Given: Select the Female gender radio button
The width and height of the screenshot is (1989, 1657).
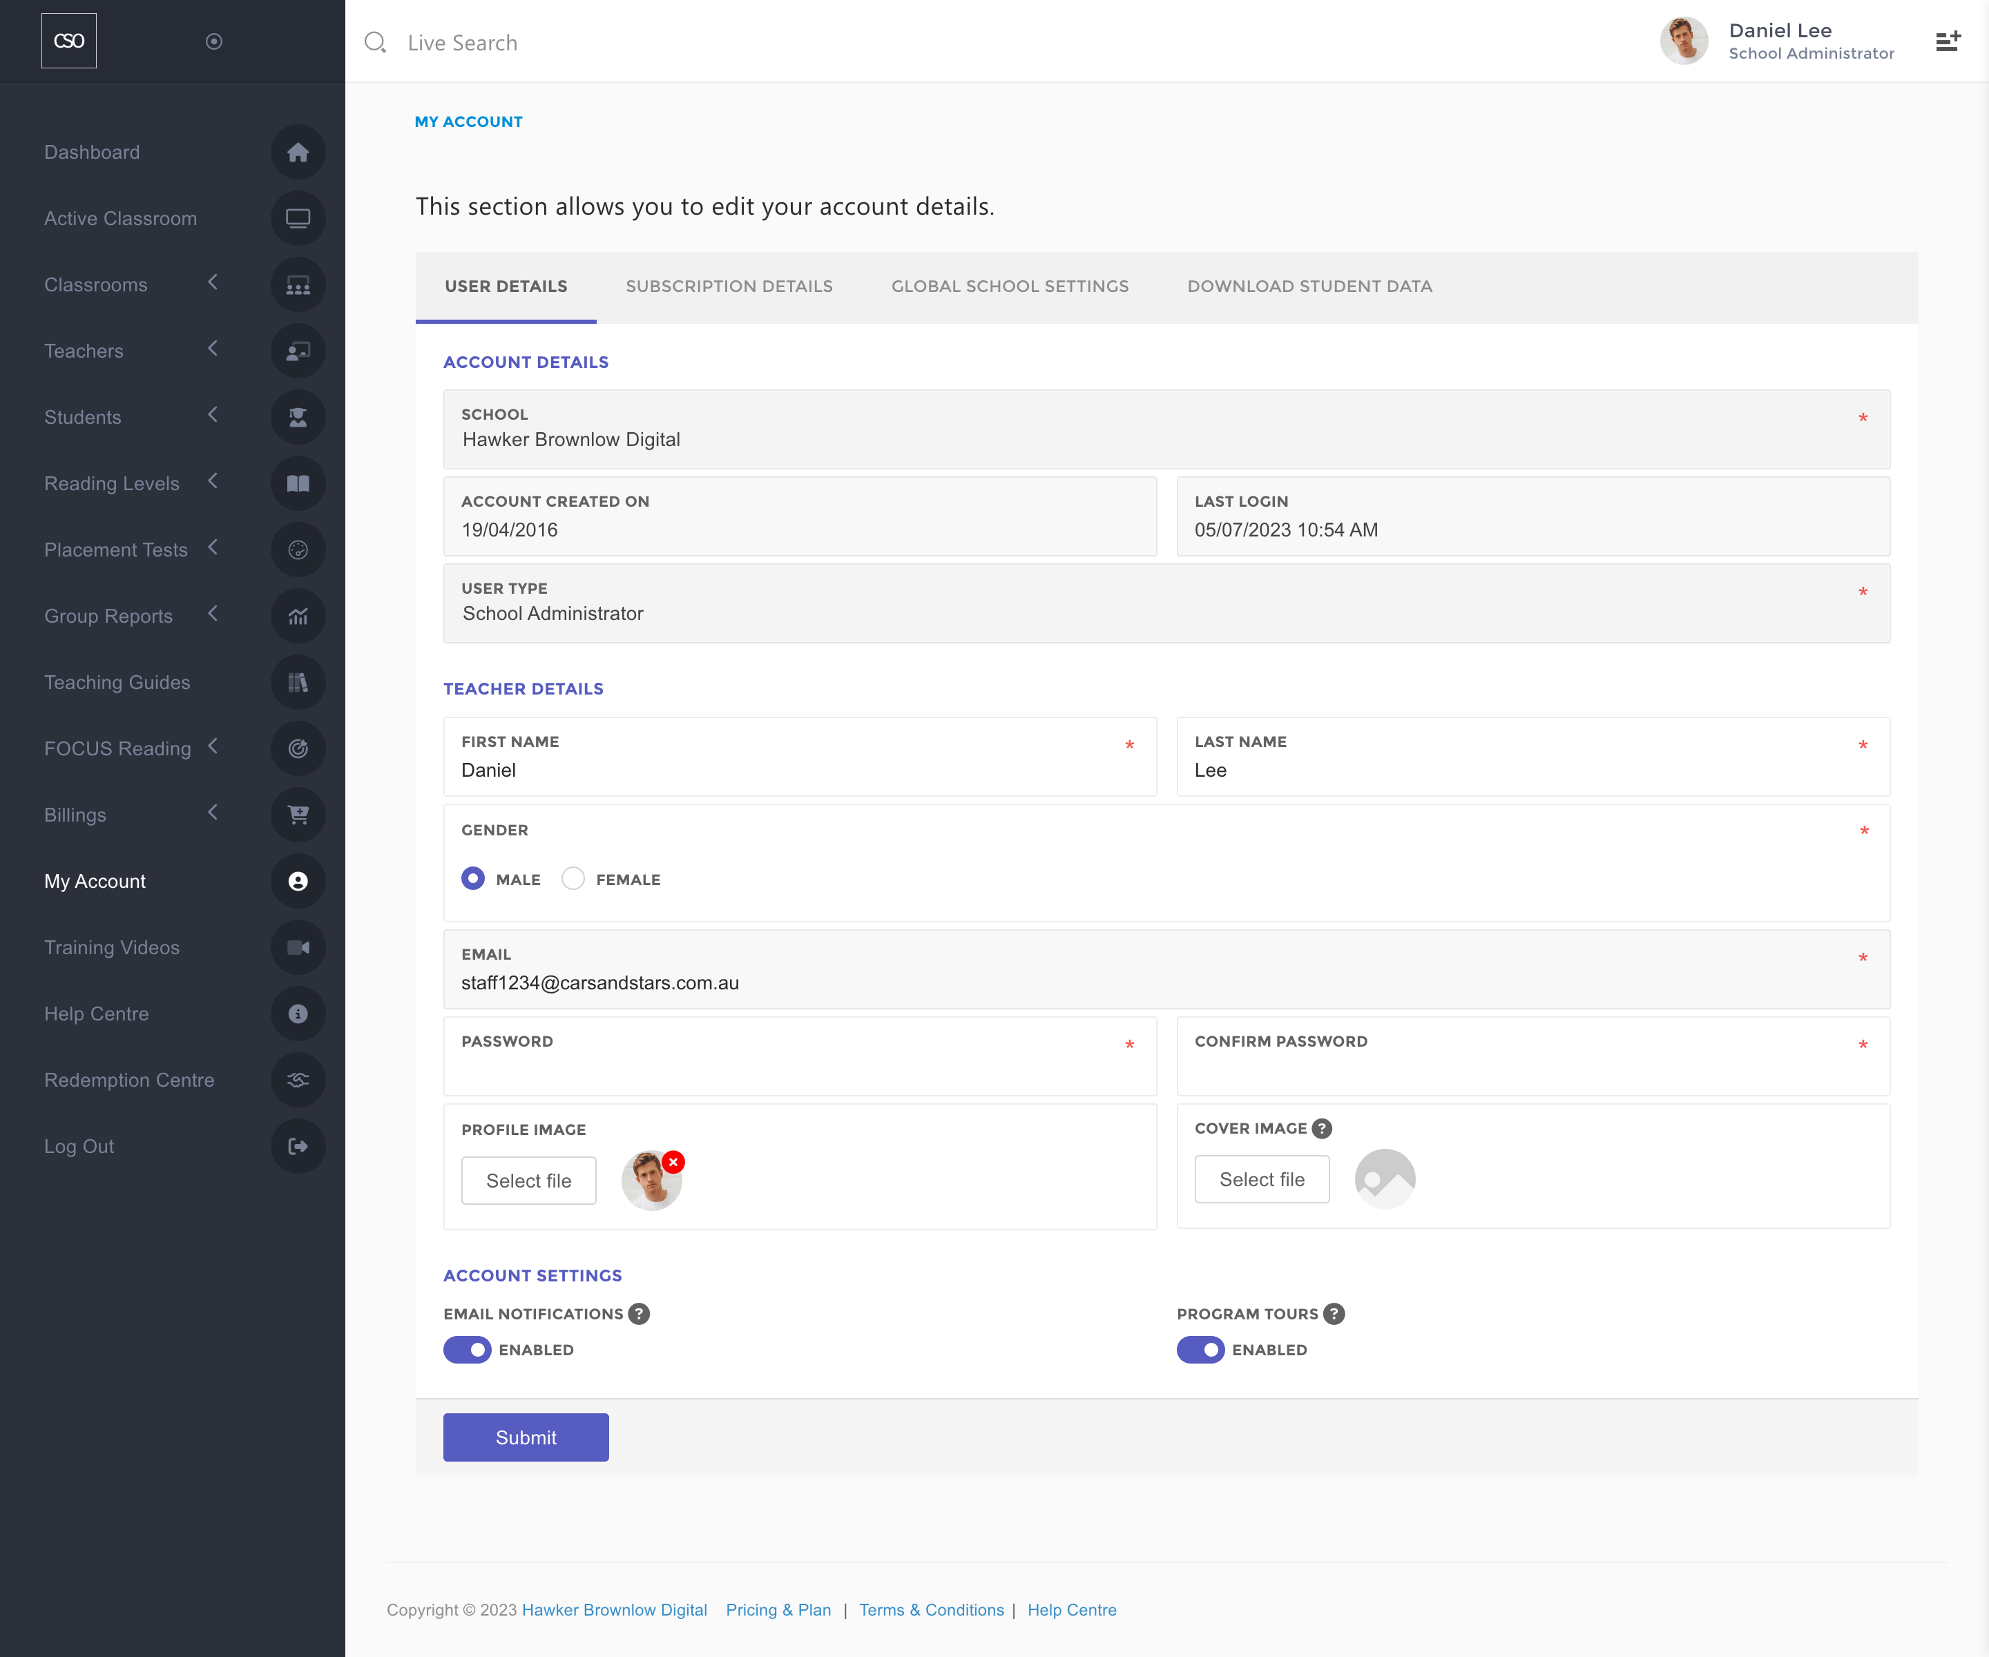Looking at the screenshot, I should point(573,879).
